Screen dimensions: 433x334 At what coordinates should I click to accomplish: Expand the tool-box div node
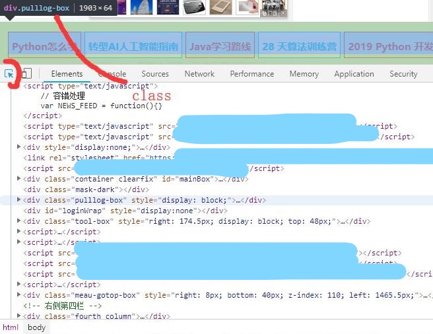[18, 220]
